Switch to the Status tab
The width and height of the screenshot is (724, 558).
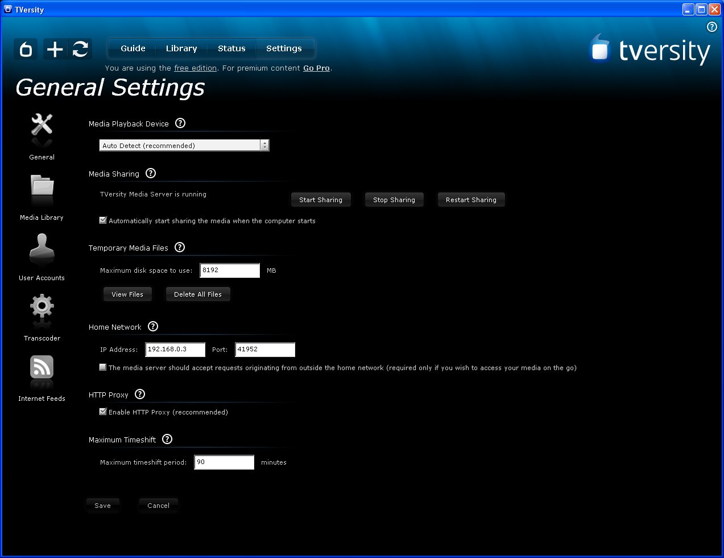[x=231, y=49]
